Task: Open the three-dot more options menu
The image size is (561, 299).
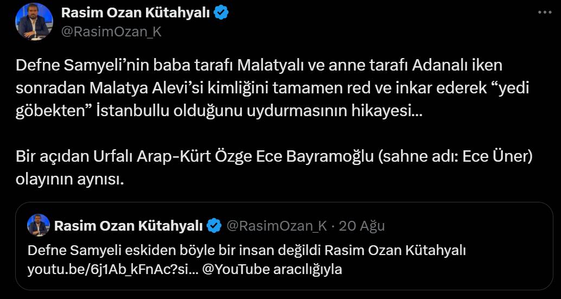Action: [x=545, y=12]
